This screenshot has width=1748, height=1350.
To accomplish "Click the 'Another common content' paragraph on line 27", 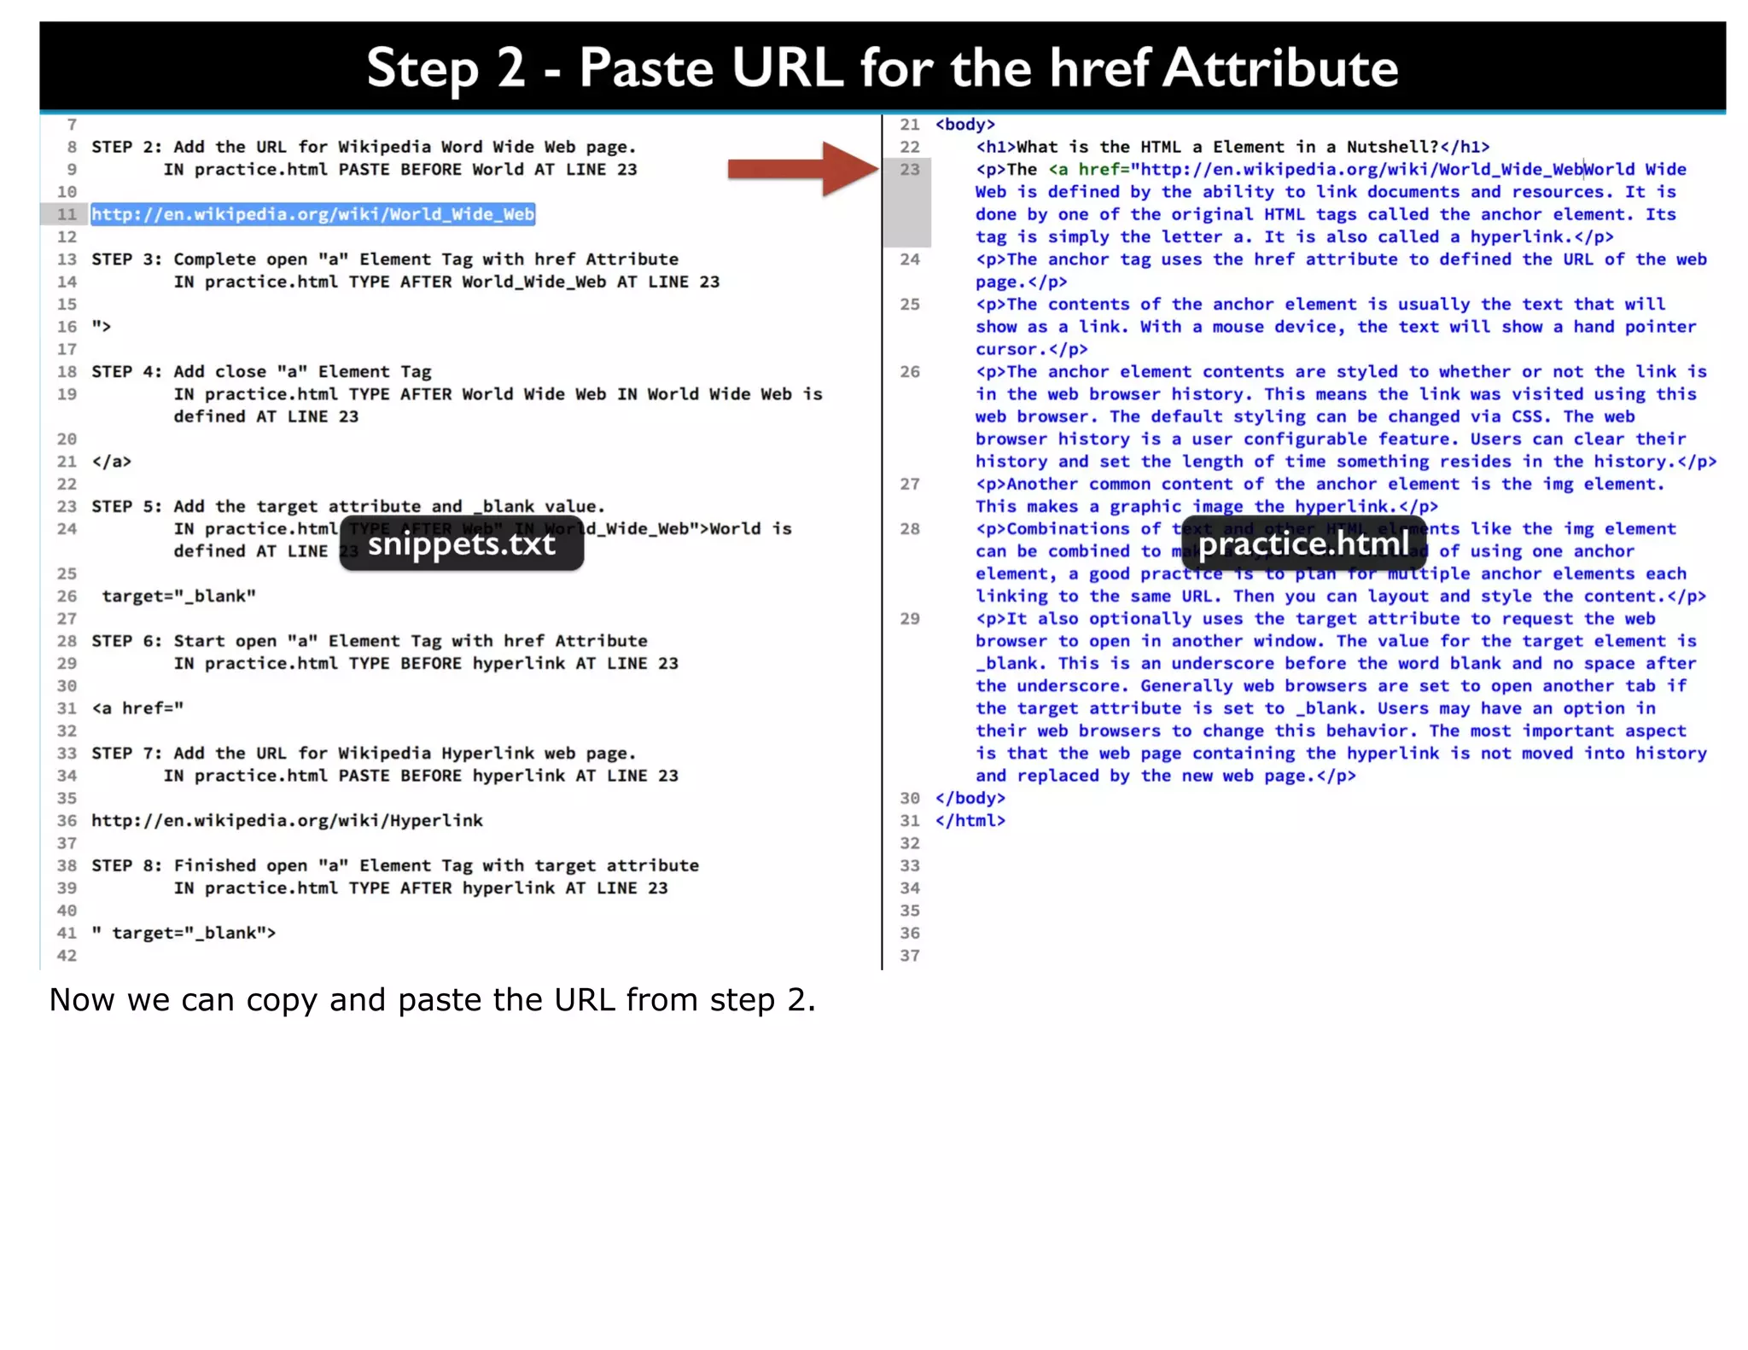I will click(1320, 495).
